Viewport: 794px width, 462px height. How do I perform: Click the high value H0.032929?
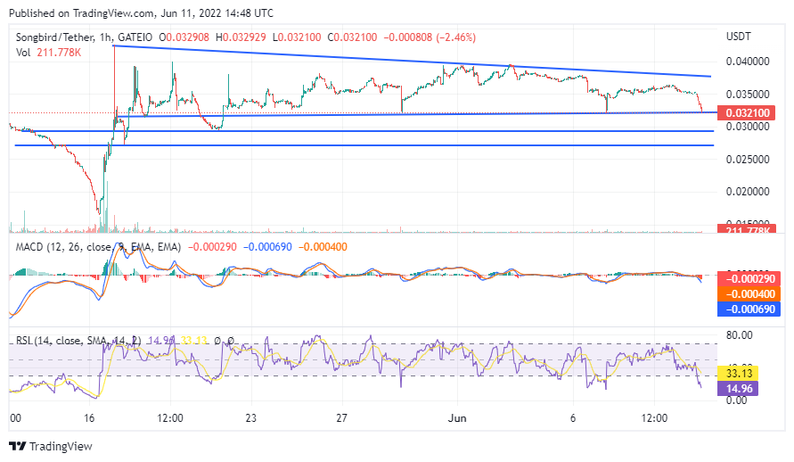tap(241, 37)
